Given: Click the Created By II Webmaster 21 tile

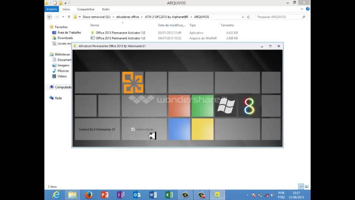Looking at the screenshot, I should [97, 129].
